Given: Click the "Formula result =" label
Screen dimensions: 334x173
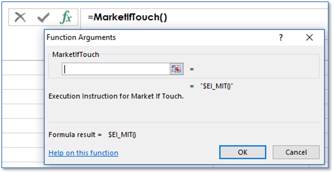Looking at the screenshot, I should point(75,135).
